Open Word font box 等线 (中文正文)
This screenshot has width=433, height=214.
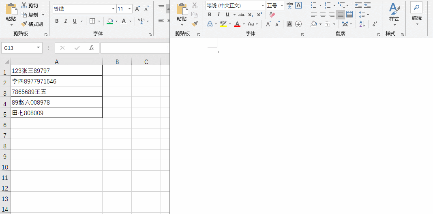[x=235, y=5]
